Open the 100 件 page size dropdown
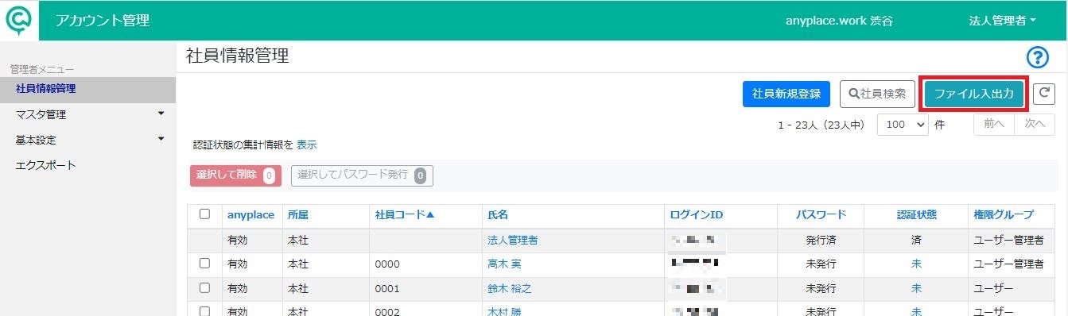Screen dimensions: 1068x316 [903, 125]
